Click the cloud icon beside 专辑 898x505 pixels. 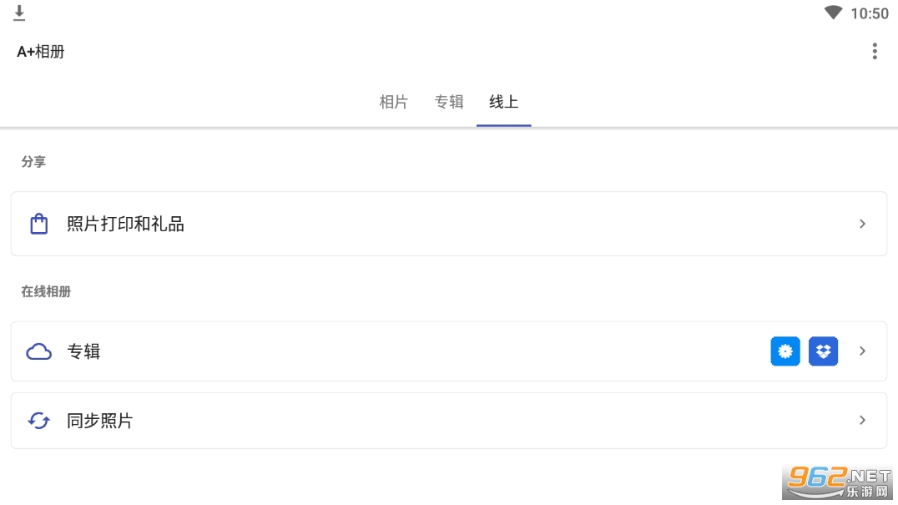[38, 351]
